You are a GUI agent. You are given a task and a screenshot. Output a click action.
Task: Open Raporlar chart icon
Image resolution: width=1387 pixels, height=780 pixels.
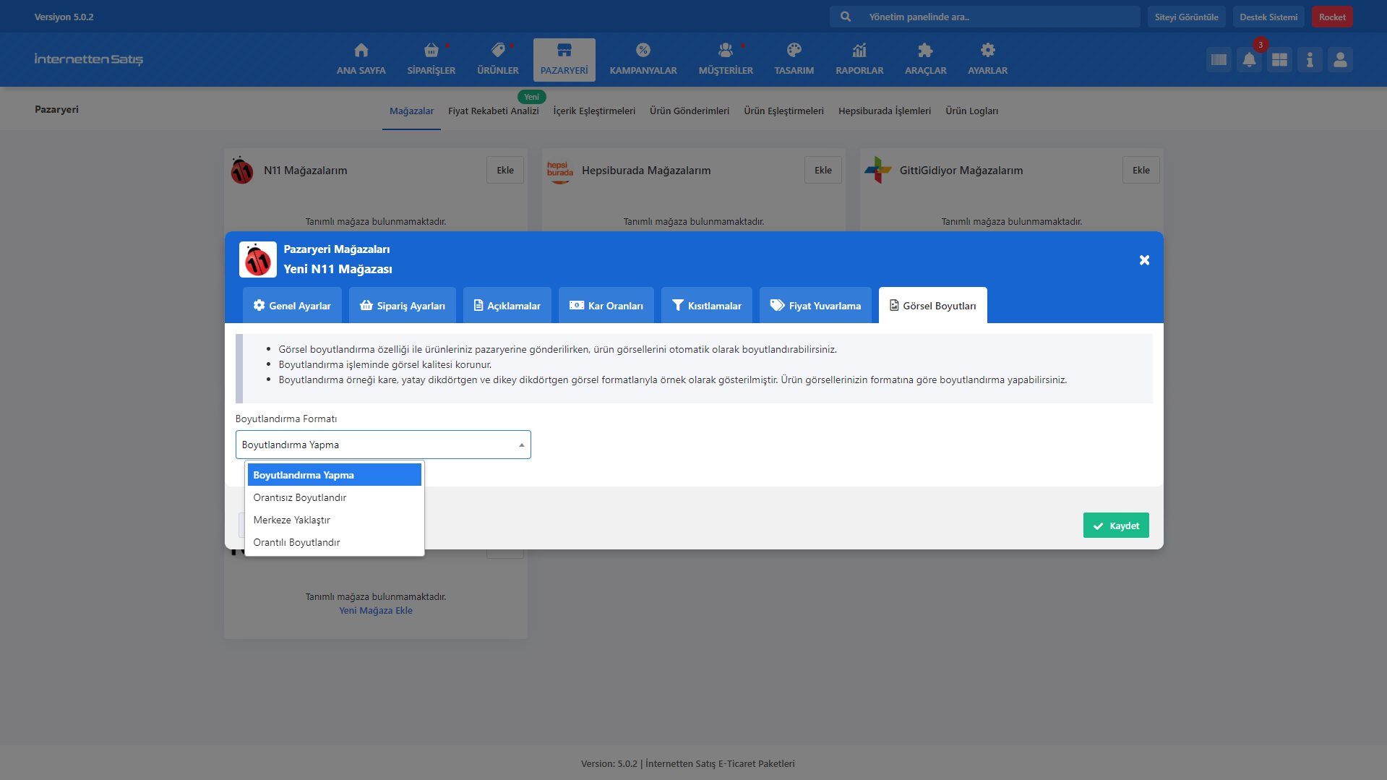click(x=859, y=51)
